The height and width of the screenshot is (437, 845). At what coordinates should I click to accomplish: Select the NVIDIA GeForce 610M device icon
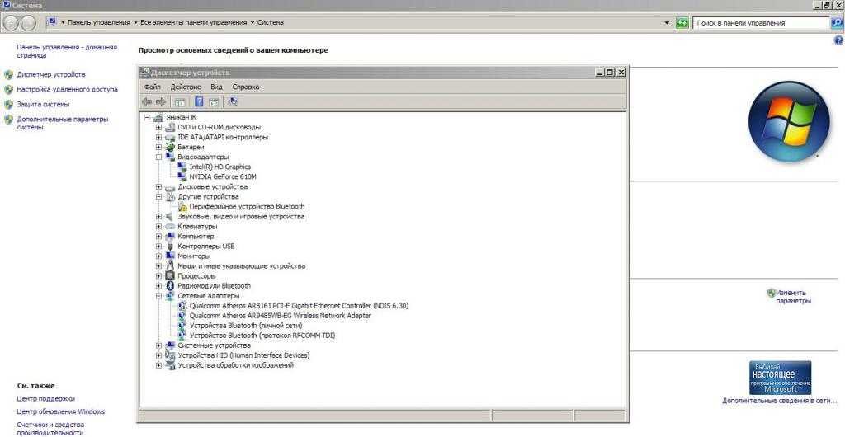182,177
